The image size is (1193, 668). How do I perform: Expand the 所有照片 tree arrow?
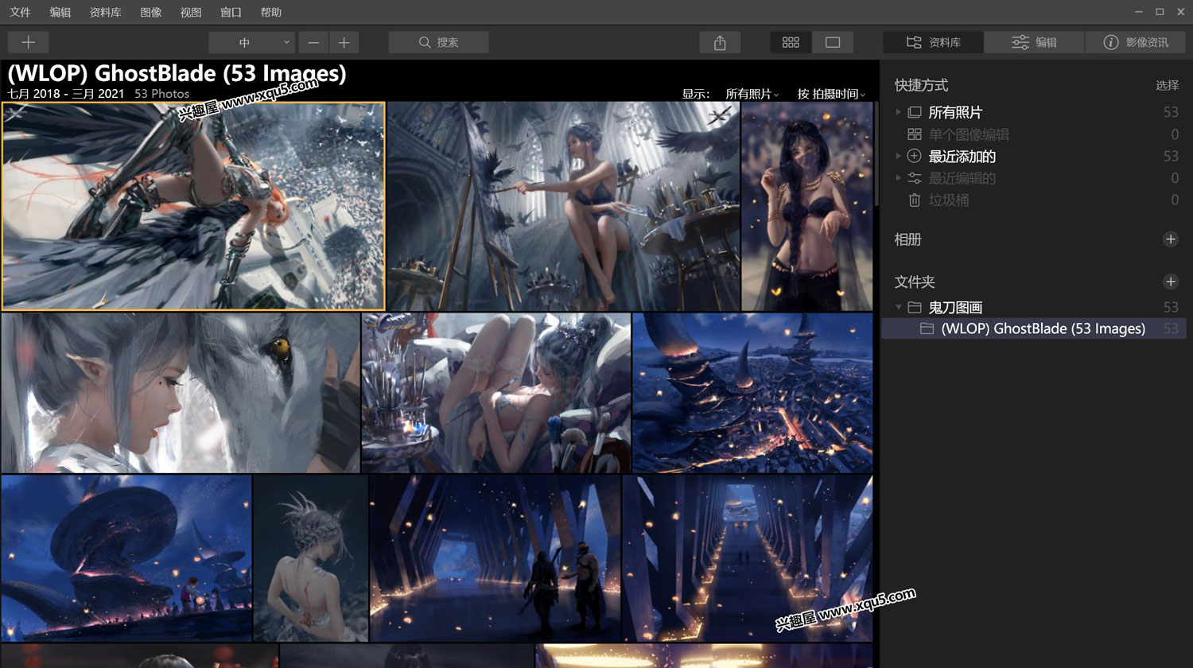898,112
